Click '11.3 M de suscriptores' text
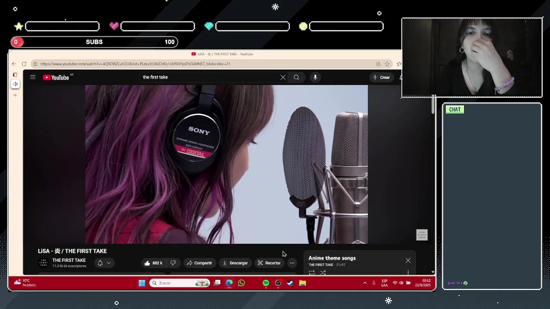Screen dimensions: 550x309 (x=69, y=266)
